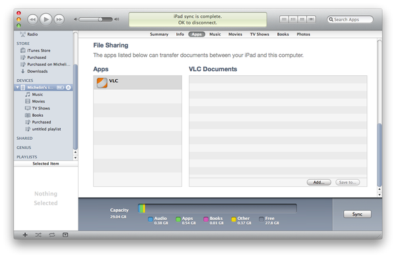Open Downloads in sidebar
This screenshot has height=258, width=396.
pos(38,71)
